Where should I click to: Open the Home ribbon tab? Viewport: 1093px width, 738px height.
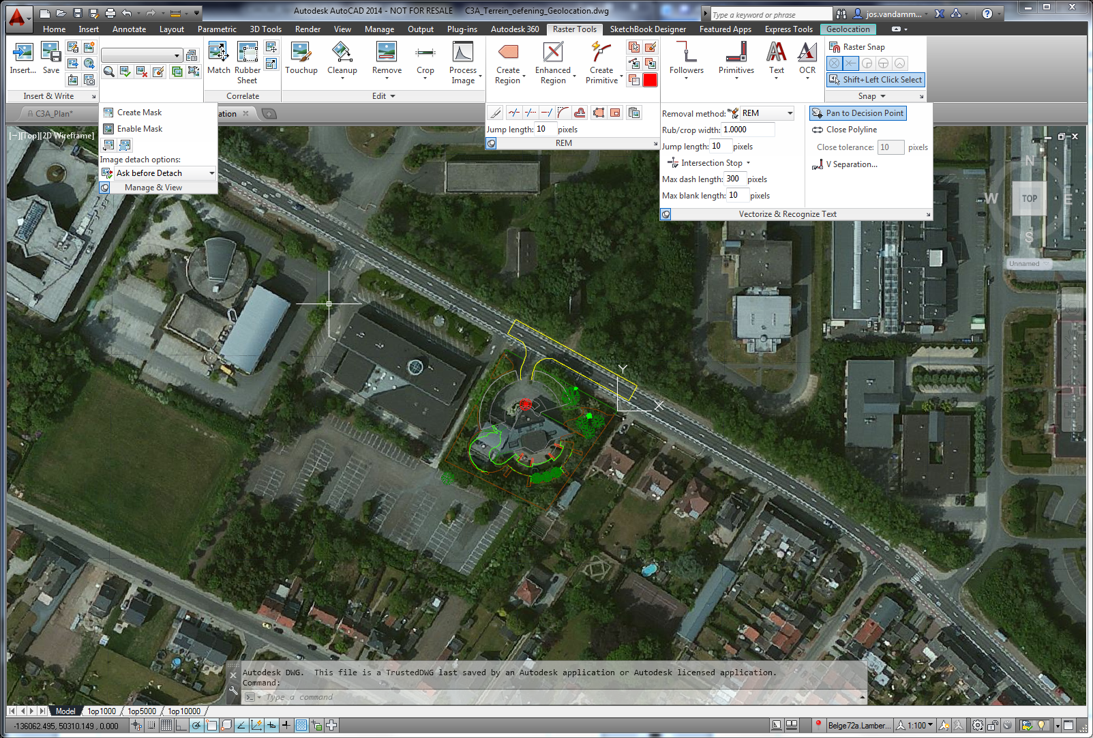coord(54,29)
